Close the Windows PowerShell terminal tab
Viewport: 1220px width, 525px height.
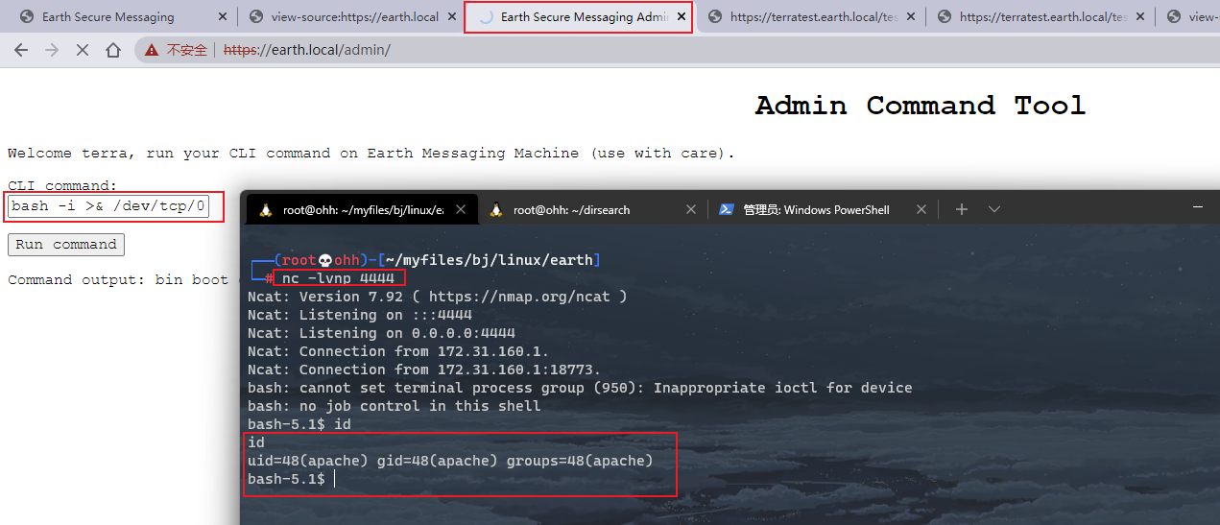tap(921, 209)
